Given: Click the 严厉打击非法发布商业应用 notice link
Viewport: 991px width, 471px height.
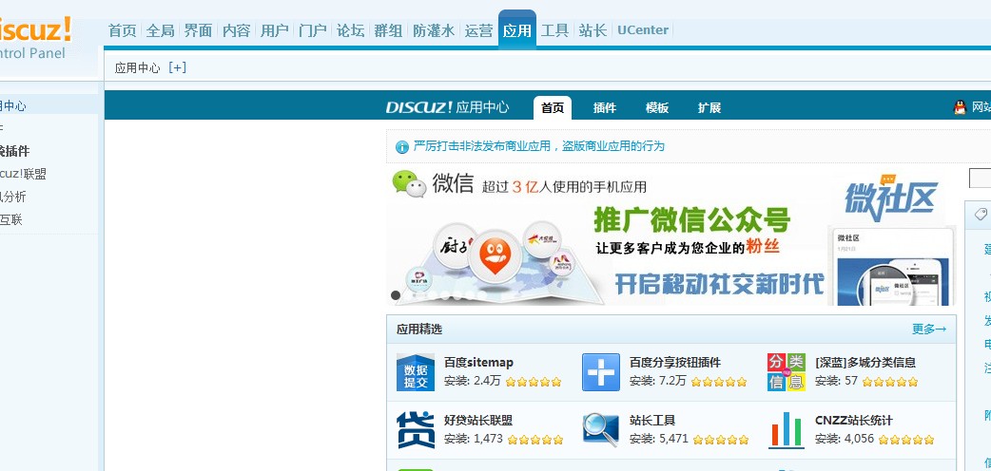Looking at the screenshot, I should (x=539, y=146).
